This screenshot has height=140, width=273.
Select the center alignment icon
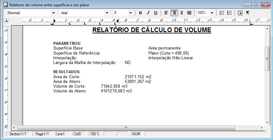(x=182, y=13)
